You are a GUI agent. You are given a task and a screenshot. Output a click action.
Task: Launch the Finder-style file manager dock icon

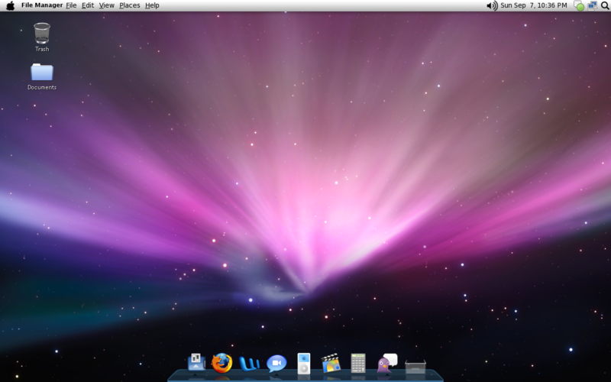click(196, 362)
